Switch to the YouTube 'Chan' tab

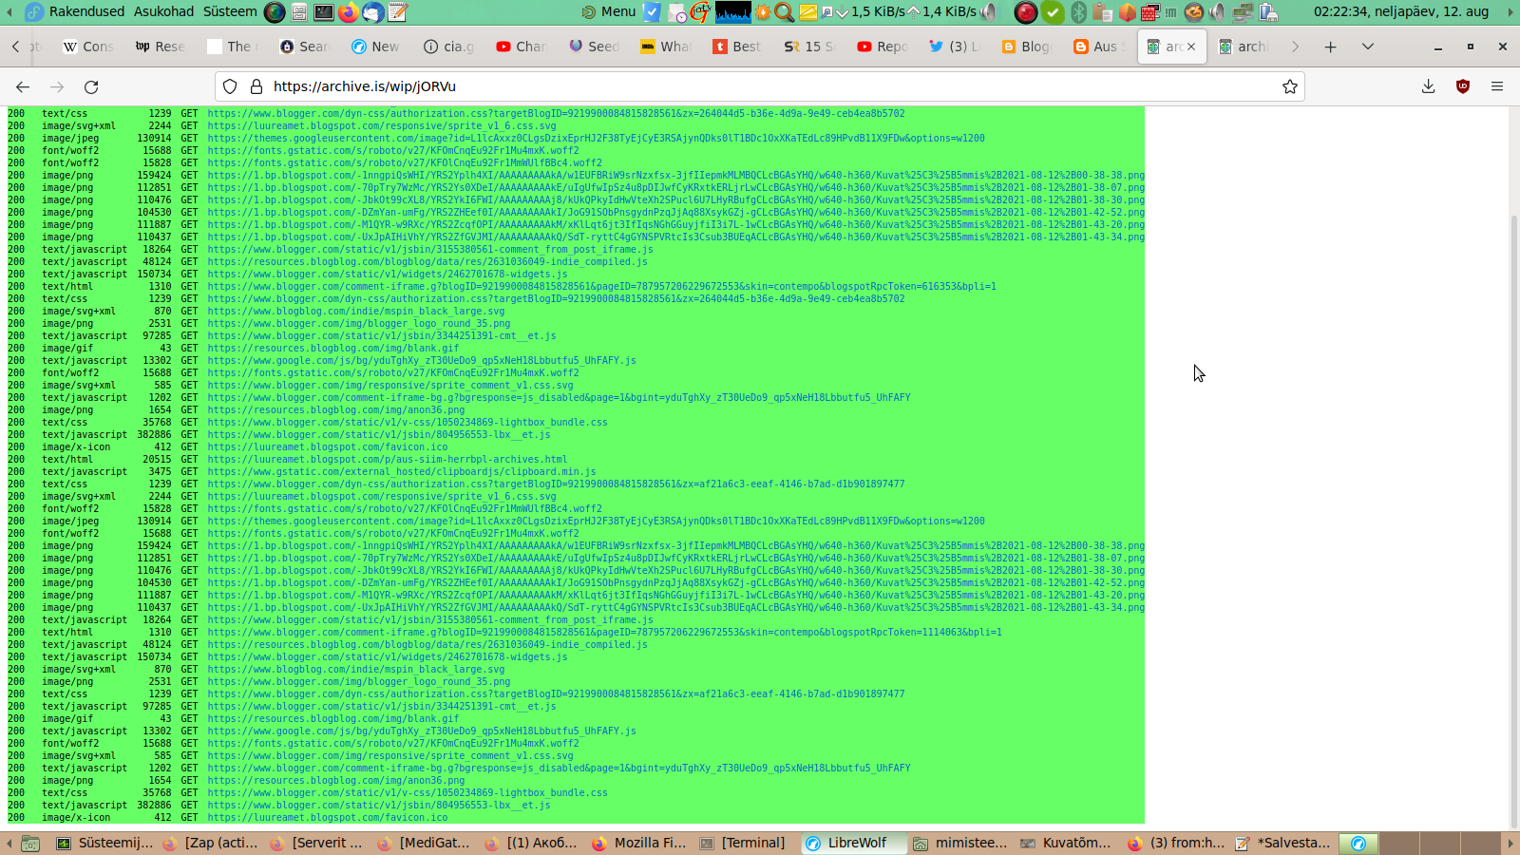[522, 47]
